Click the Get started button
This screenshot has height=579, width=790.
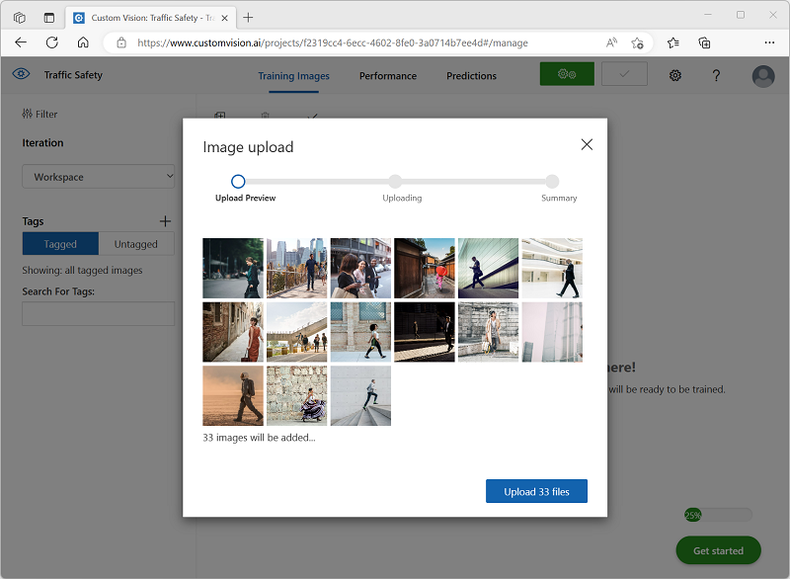pyautogui.click(x=718, y=550)
